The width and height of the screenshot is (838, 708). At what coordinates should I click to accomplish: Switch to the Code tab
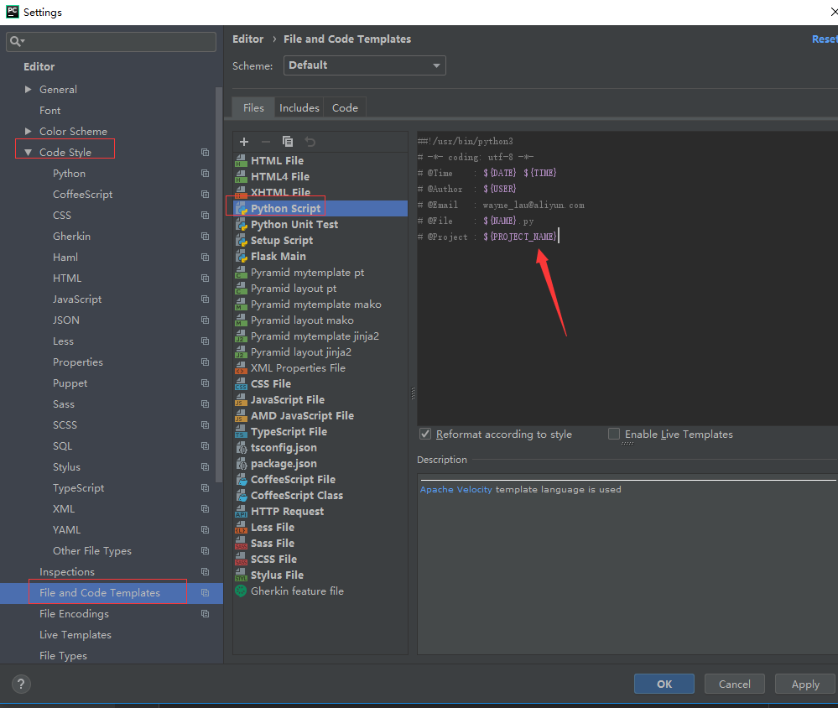click(x=345, y=108)
